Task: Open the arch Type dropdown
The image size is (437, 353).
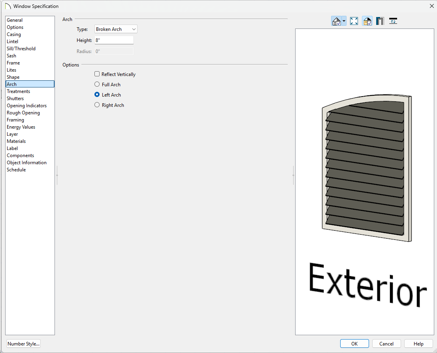Action: coord(116,29)
